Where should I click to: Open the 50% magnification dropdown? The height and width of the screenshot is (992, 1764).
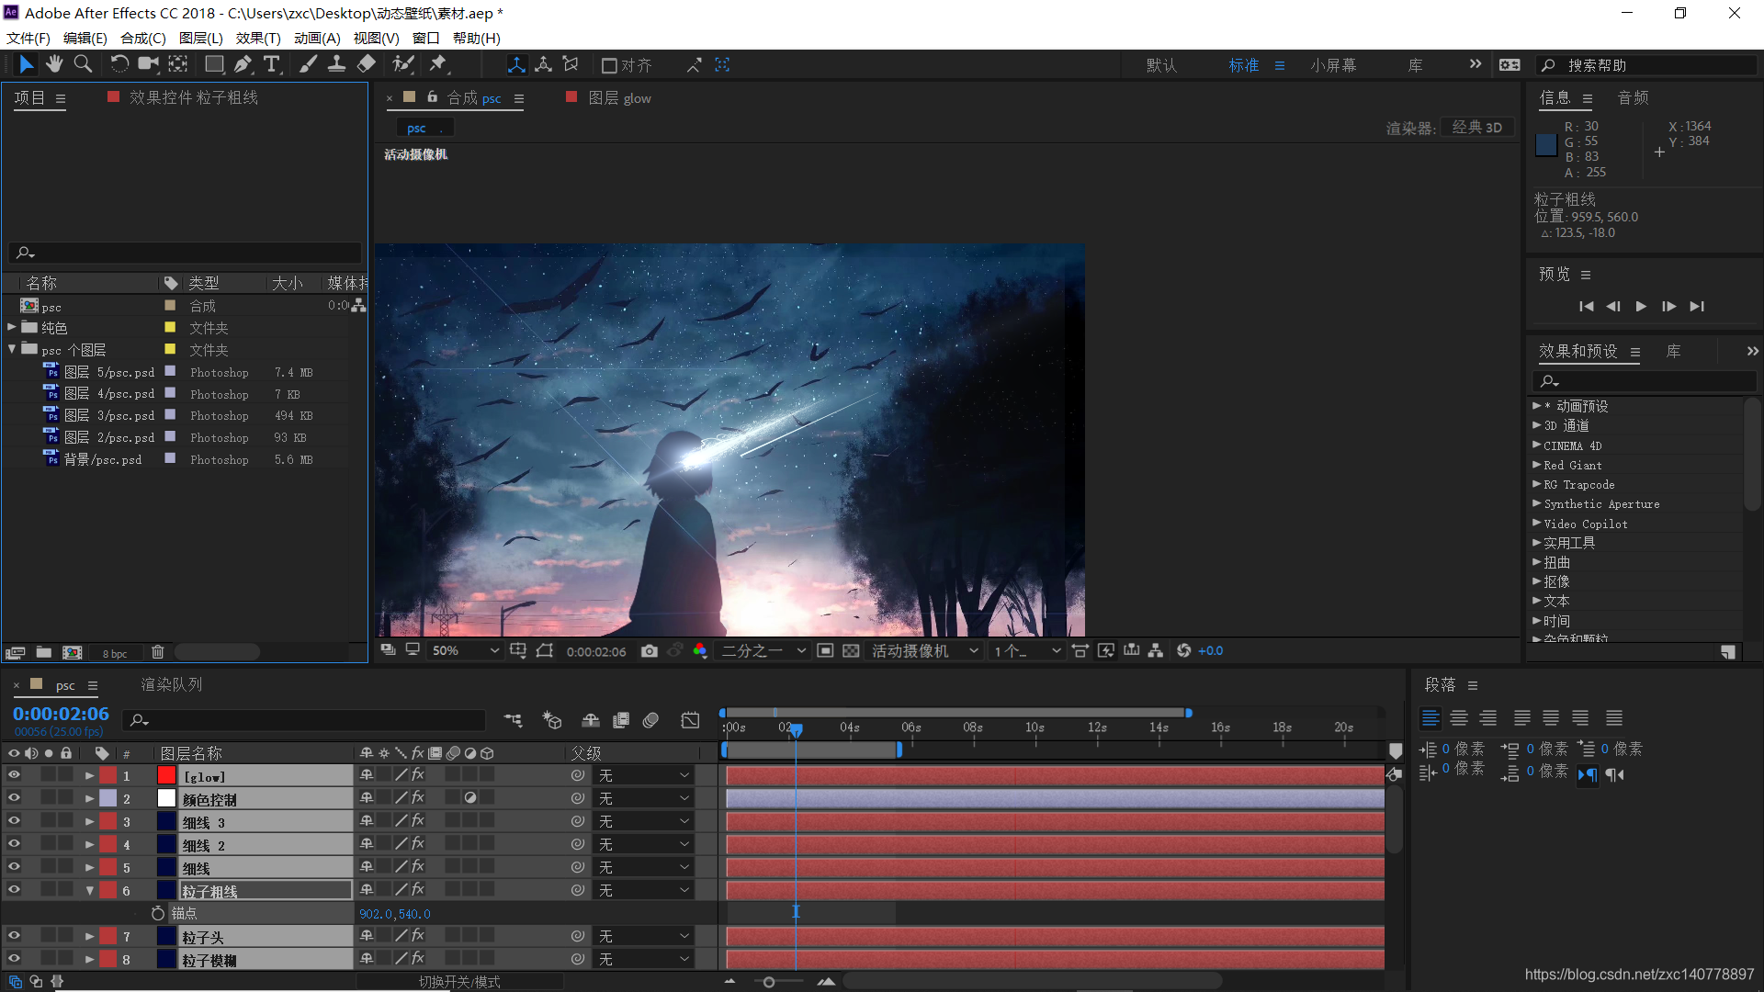(x=465, y=650)
